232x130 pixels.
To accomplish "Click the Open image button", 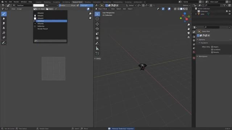I will [x=50, y=9].
